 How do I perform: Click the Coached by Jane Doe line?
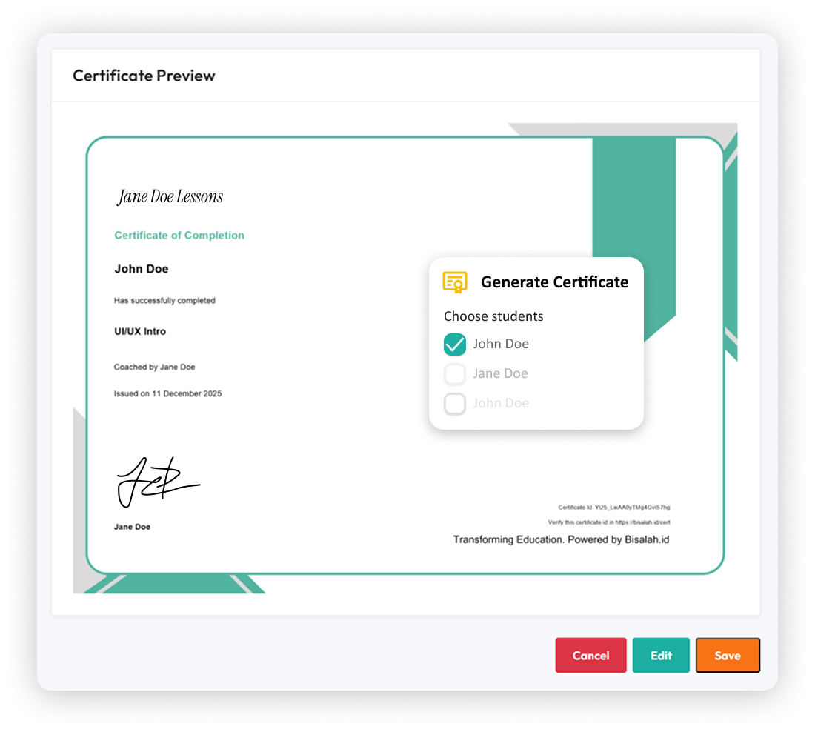[x=154, y=367]
